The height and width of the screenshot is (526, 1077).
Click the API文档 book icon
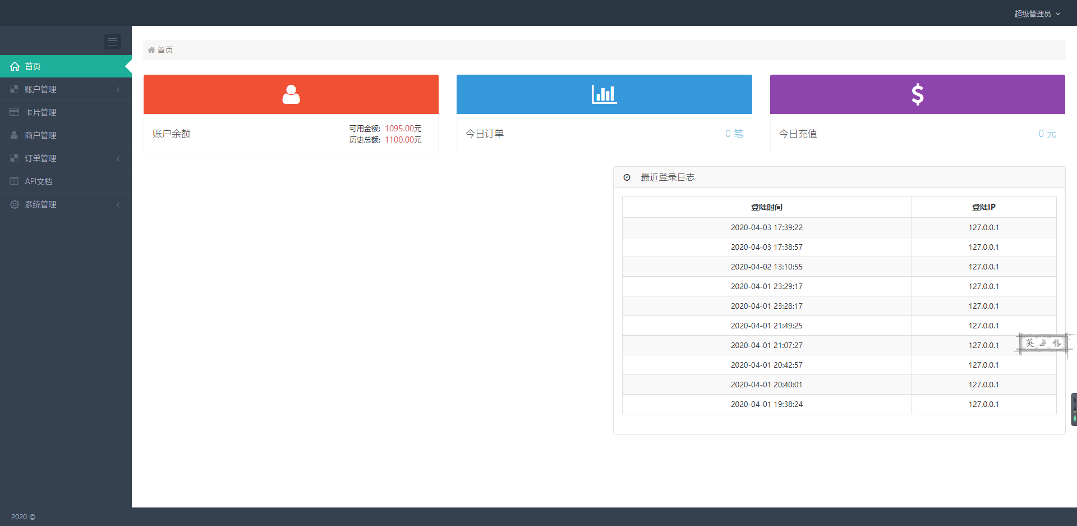point(14,181)
